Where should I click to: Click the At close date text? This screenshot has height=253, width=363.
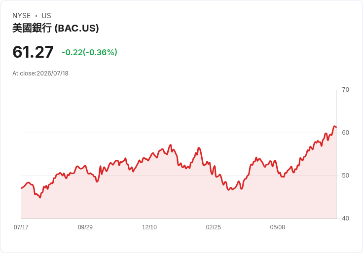(40, 73)
